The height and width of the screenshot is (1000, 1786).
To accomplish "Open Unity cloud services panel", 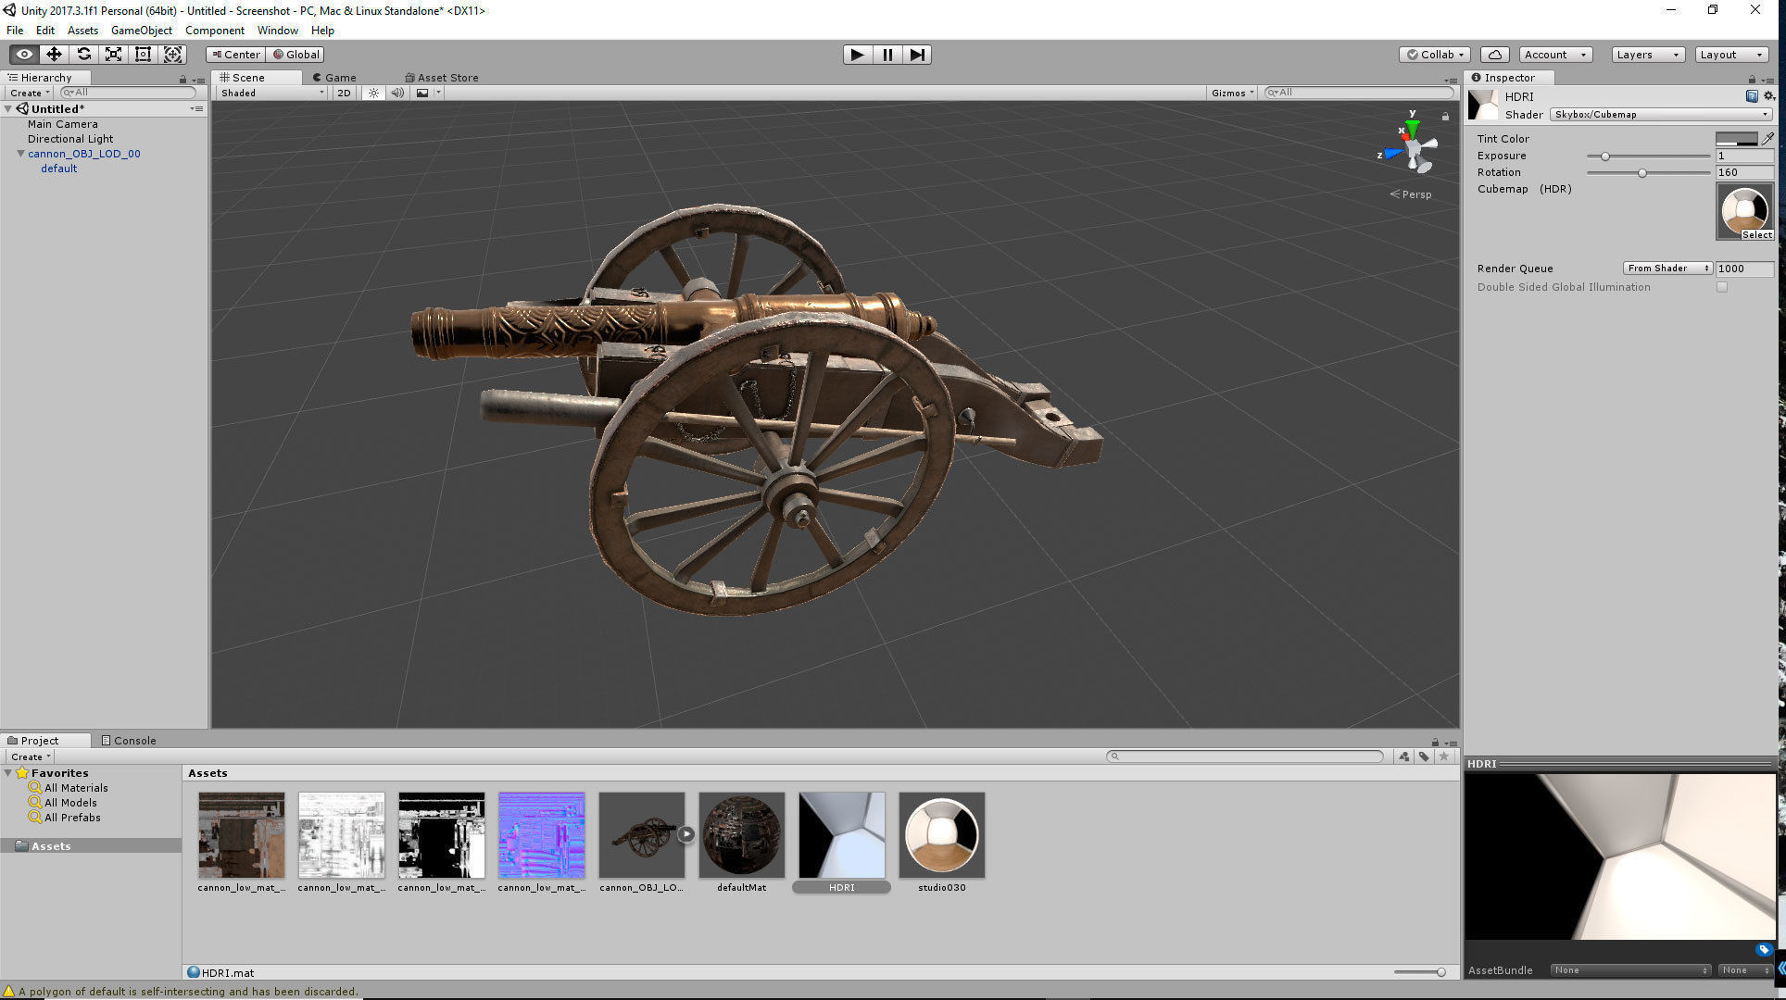I will pos(1493,54).
